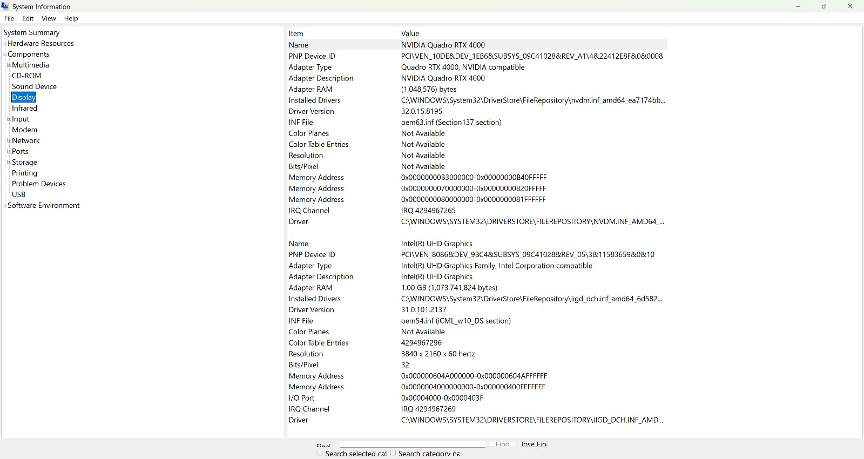Select 'IRQ 4294967265' value
The height and width of the screenshot is (459, 864).
[428, 211]
